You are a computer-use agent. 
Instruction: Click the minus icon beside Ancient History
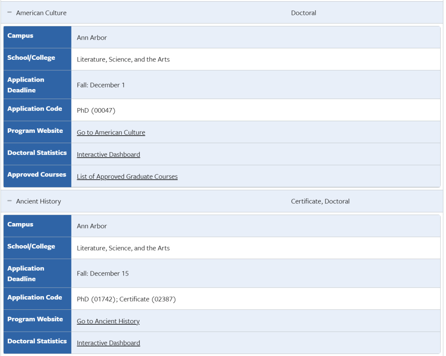tap(9, 201)
